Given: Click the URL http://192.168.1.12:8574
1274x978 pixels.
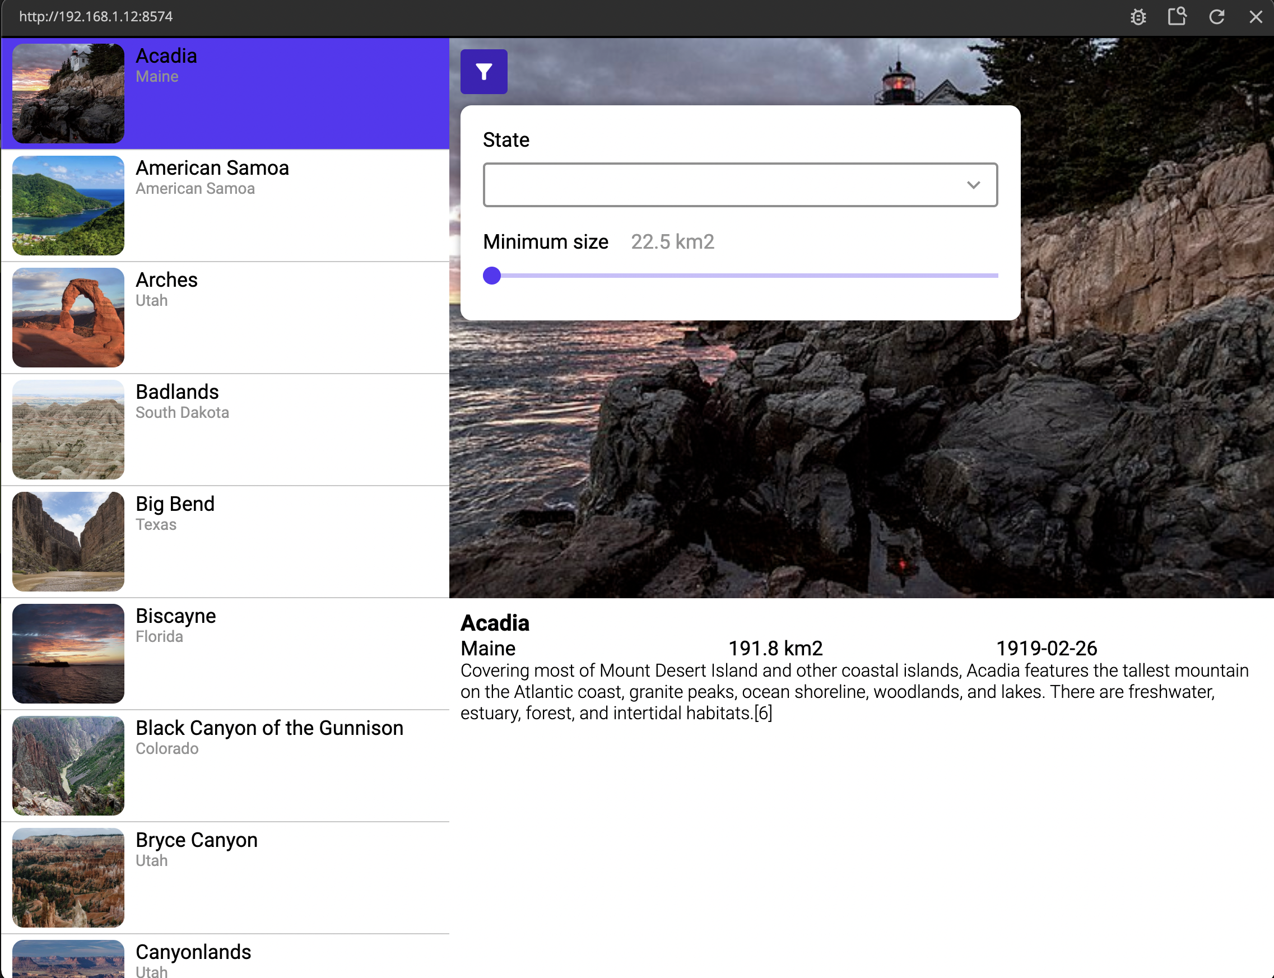Looking at the screenshot, I should pyautogui.click(x=96, y=16).
